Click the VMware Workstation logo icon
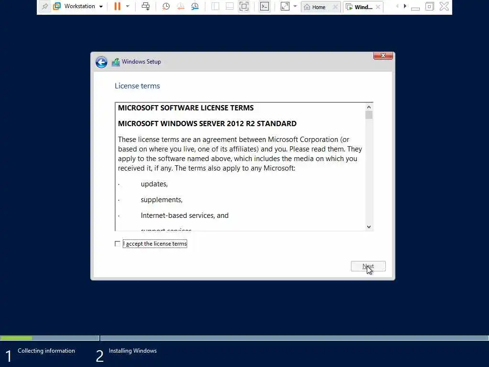Viewport: 489px width, 367px height. tap(57, 6)
